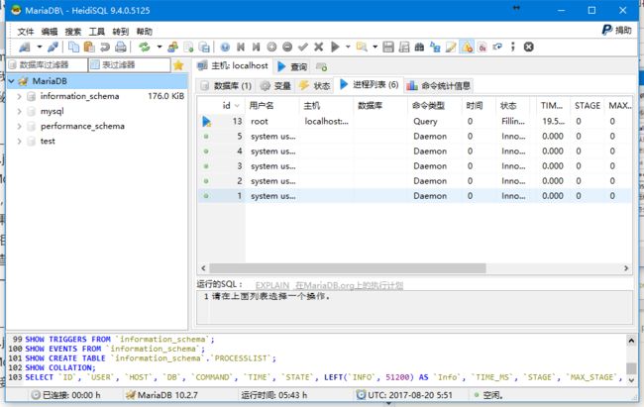Expand the test database node
644x407 pixels.
(19, 142)
